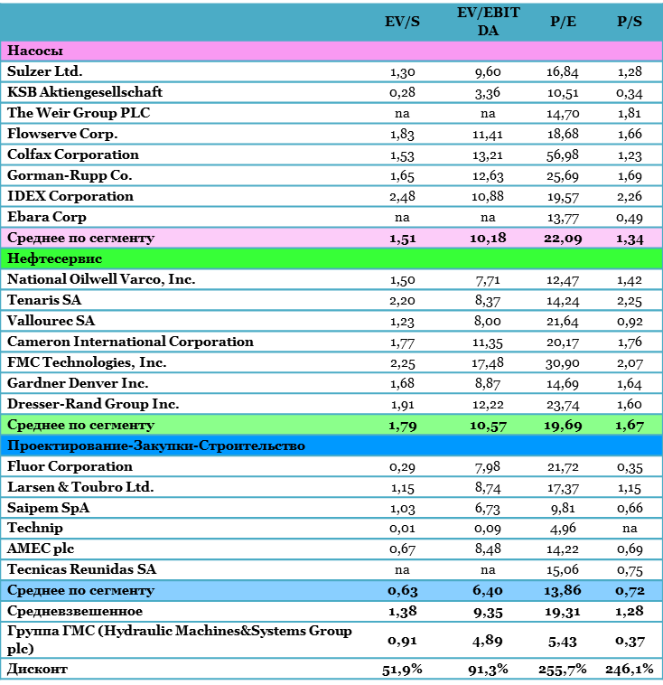This screenshot has width=663, height=685.
Task: Select the Dresser-Rand Group Inc. cell
Action: pos(92,404)
